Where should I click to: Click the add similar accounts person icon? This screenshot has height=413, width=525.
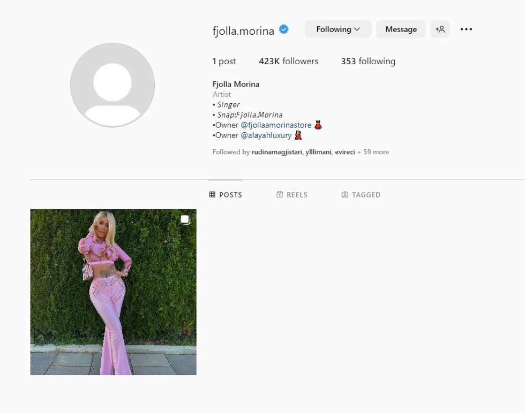pyautogui.click(x=440, y=29)
